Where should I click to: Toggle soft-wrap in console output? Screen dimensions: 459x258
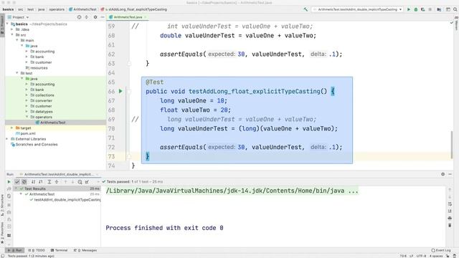click(450, 204)
